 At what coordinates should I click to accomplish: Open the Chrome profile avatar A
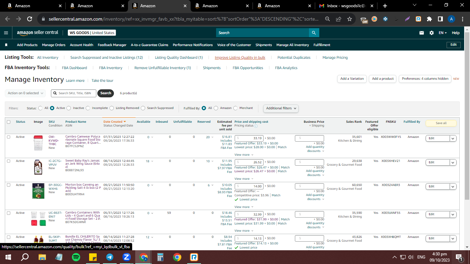(452, 19)
